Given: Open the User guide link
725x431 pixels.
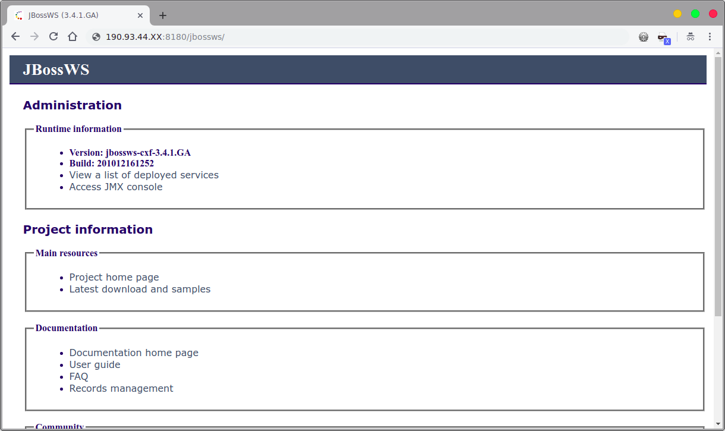Looking at the screenshot, I should pyautogui.click(x=94, y=364).
